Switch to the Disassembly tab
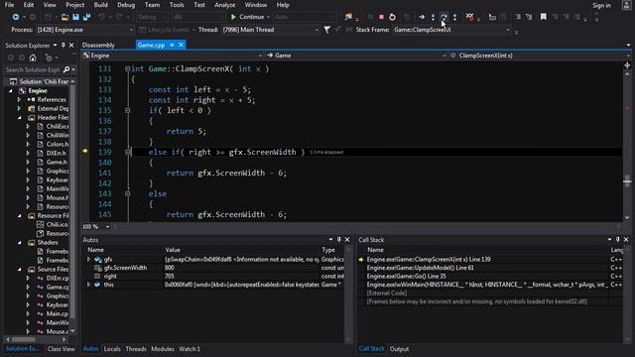Image resolution: width=635 pixels, height=357 pixels. 98,45
